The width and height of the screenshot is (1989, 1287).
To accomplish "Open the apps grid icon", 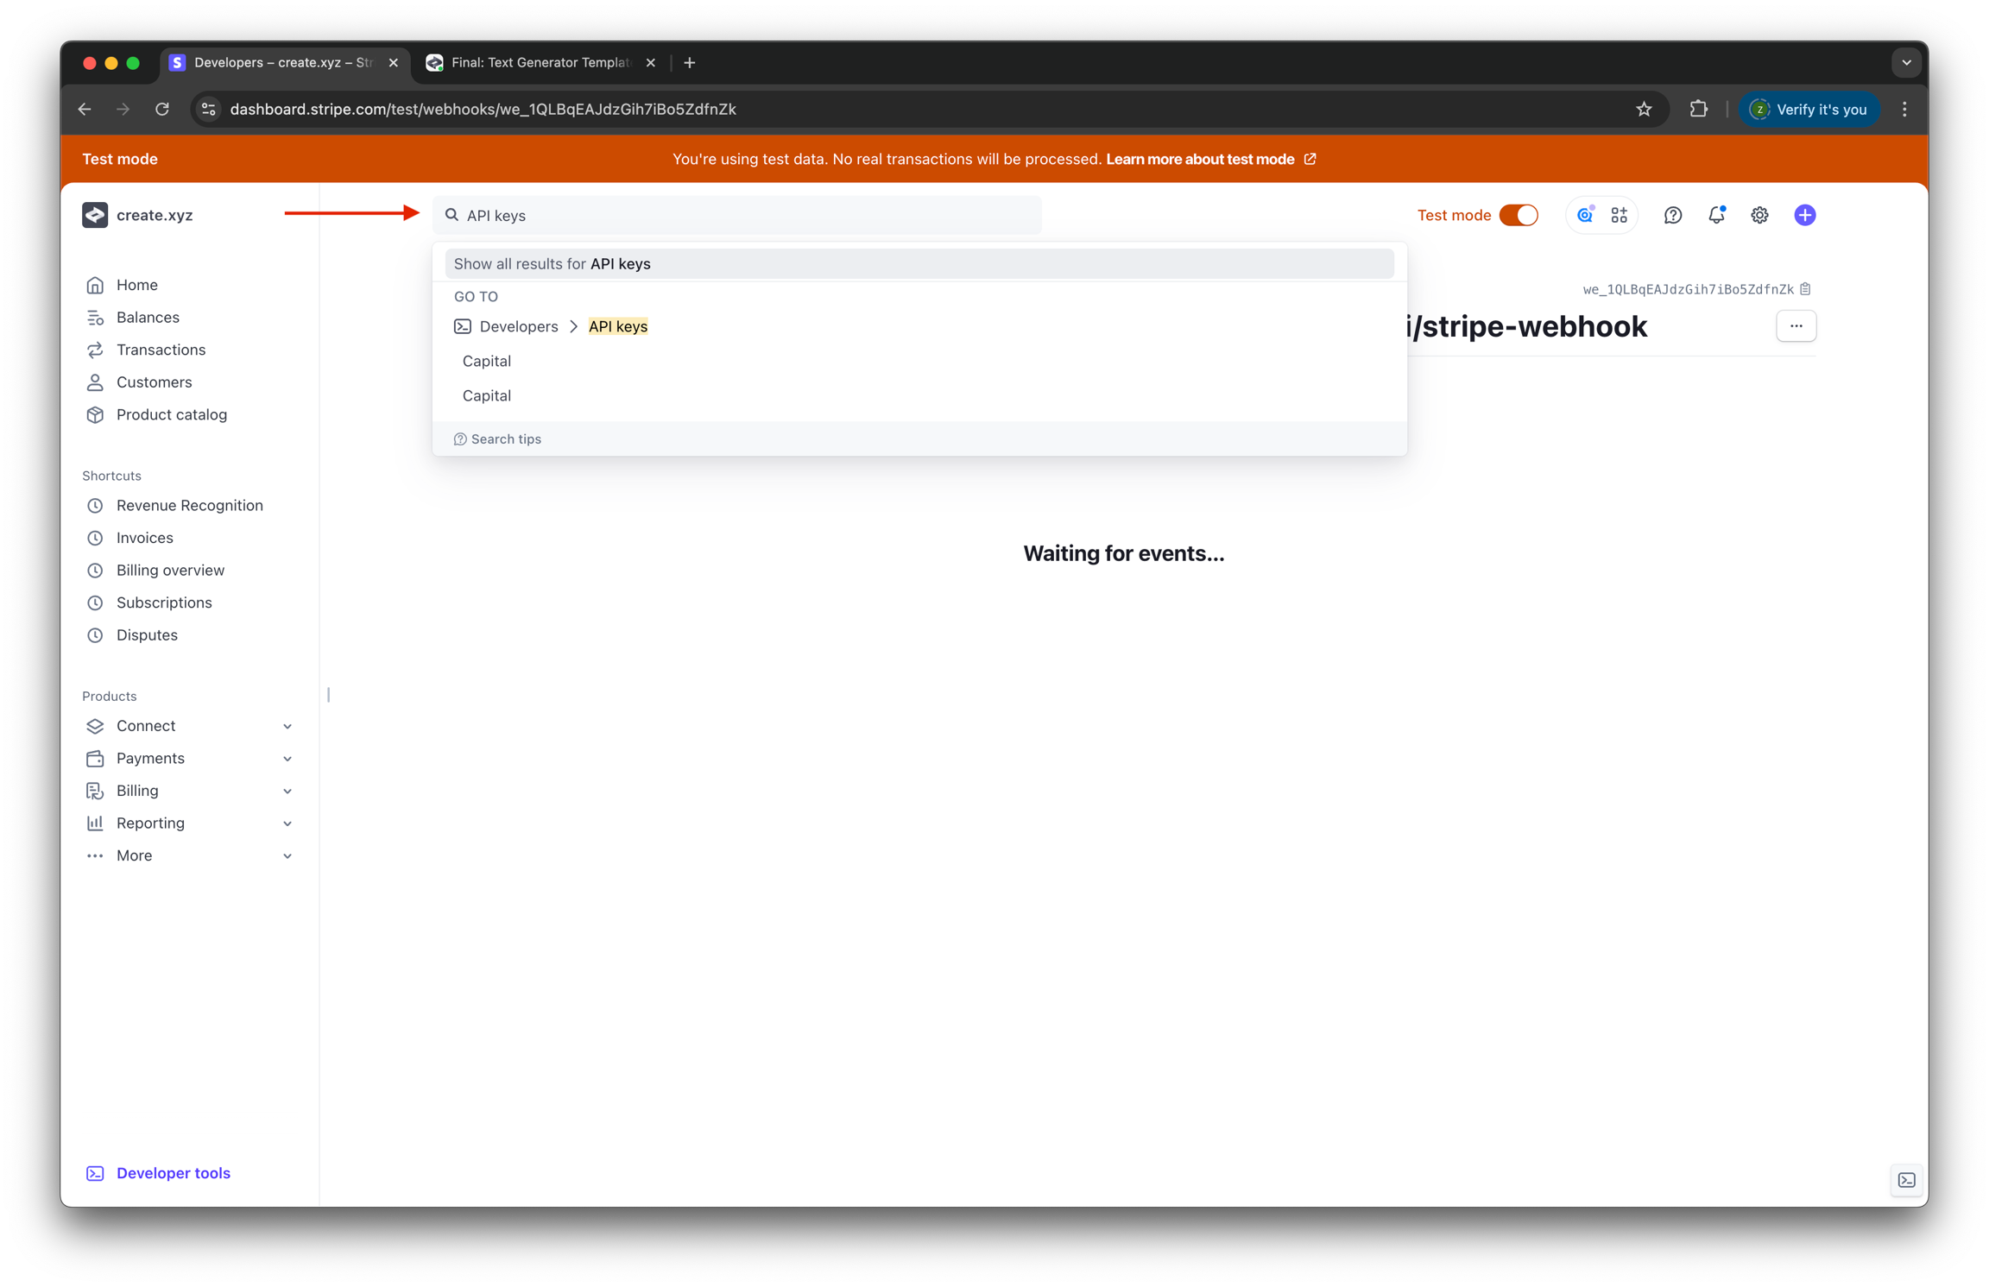I will [1620, 216].
